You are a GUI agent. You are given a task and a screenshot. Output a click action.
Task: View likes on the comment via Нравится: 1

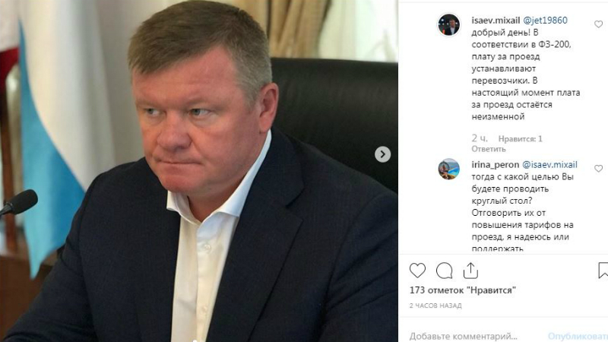click(x=521, y=139)
